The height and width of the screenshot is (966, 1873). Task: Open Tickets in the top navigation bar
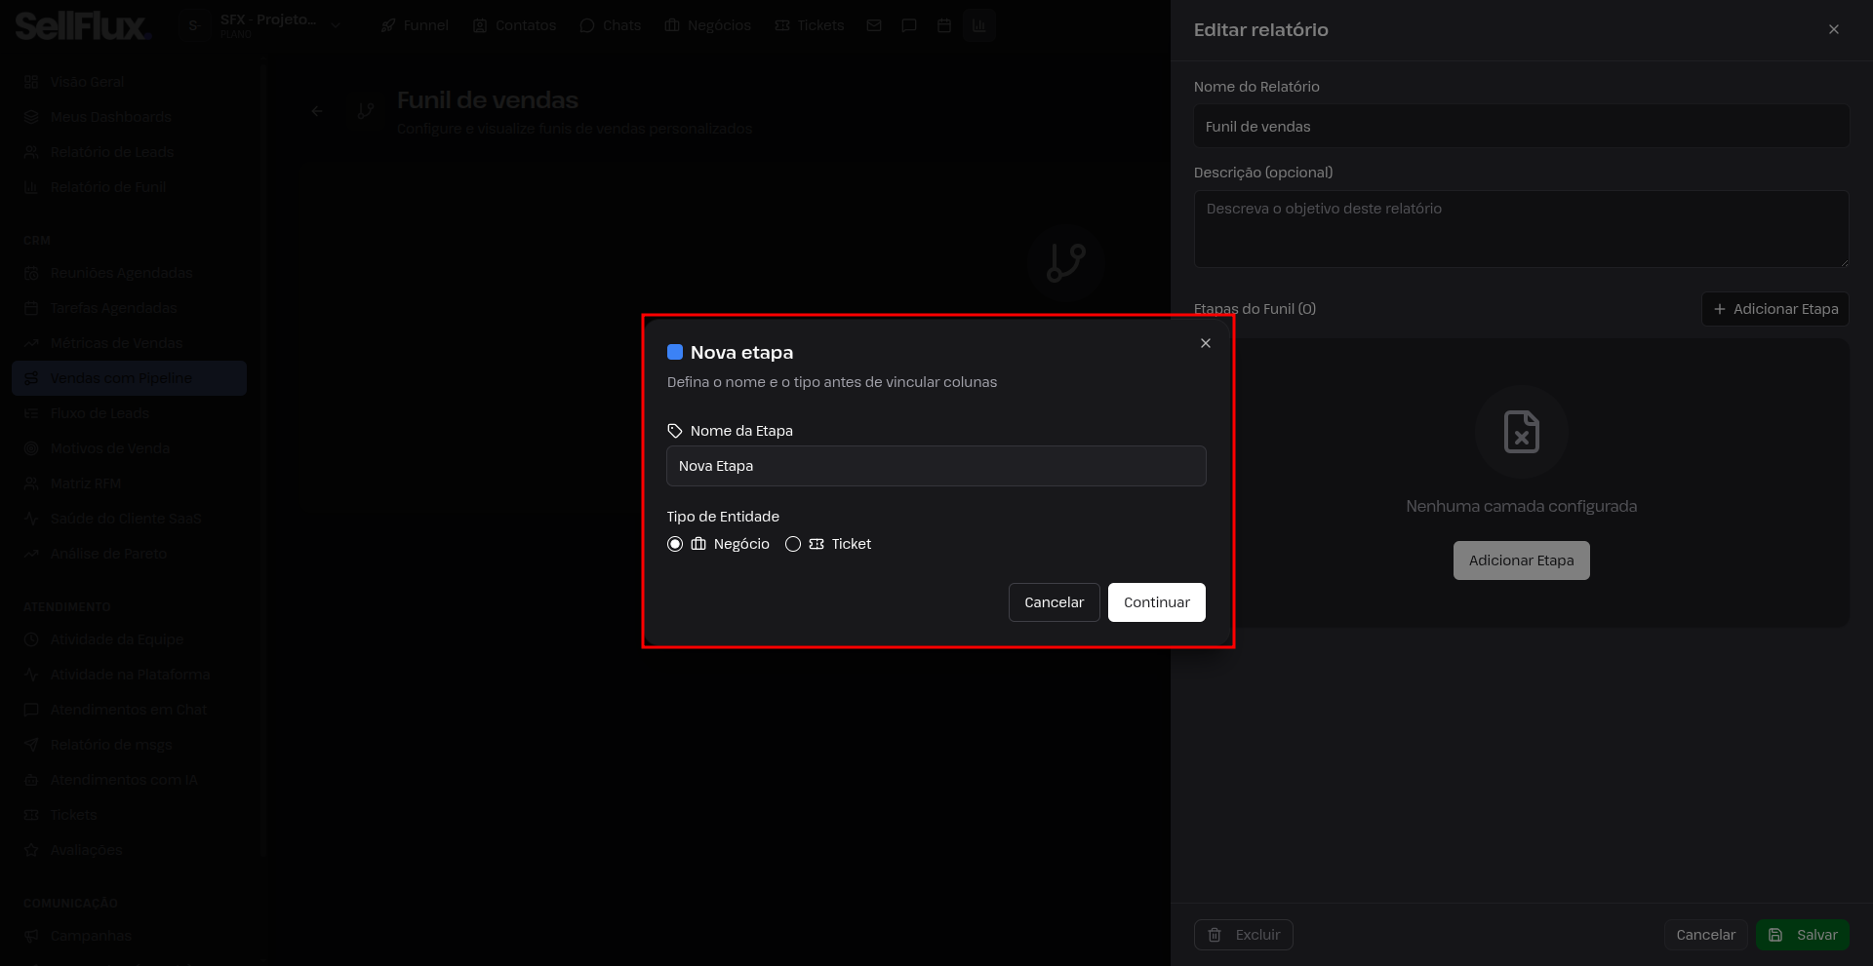click(x=809, y=25)
